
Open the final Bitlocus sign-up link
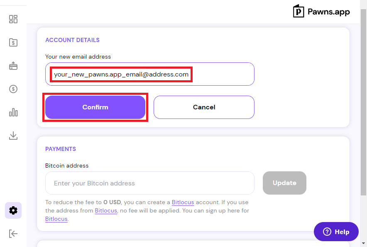point(56,219)
